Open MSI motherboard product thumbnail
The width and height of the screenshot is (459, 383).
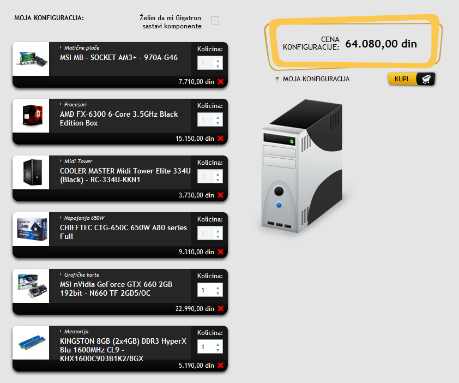pyautogui.click(x=31, y=59)
